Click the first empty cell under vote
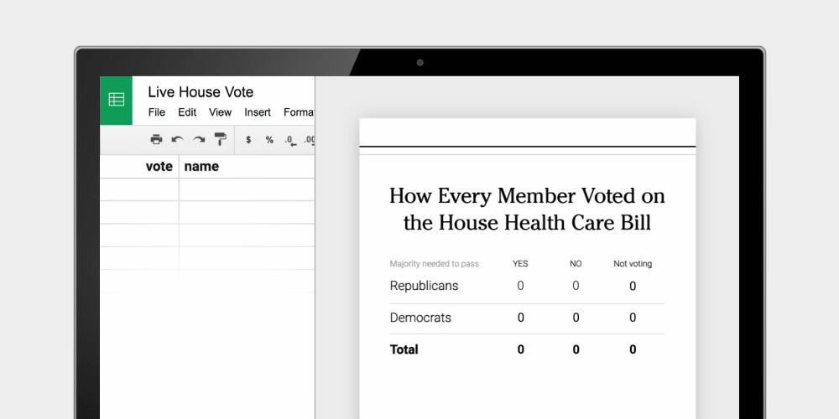Image resolution: width=839 pixels, height=419 pixels. point(139,189)
